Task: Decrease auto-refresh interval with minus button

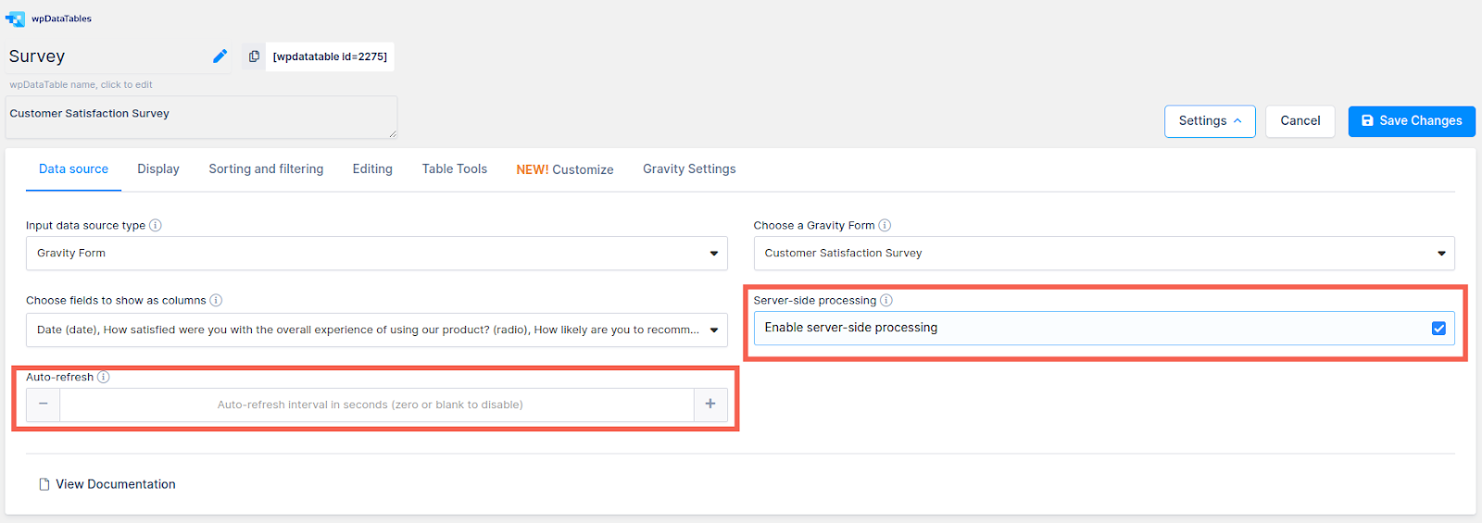Action: (x=44, y=405)
